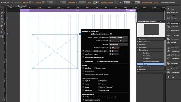
Task: Enable Воспроизвести однократно checkbox
Action: (x=83, y=57)
